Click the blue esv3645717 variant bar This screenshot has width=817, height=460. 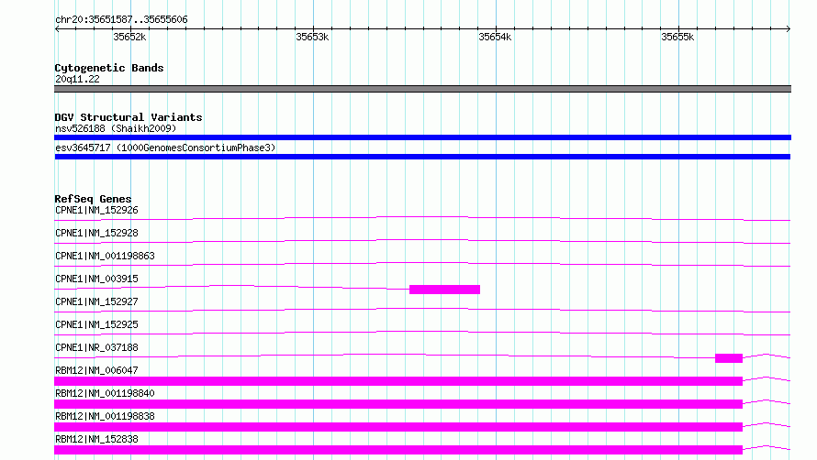coord(422,157)
